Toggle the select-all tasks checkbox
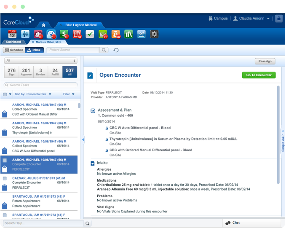 5,94
